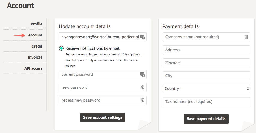Click into the Zipcode field
This screenshot has width=256, height=133.
[206, 63]
